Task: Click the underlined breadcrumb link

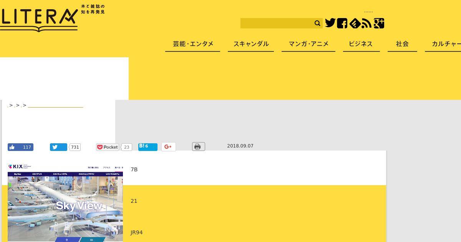Action: click(x=55, y=105)
